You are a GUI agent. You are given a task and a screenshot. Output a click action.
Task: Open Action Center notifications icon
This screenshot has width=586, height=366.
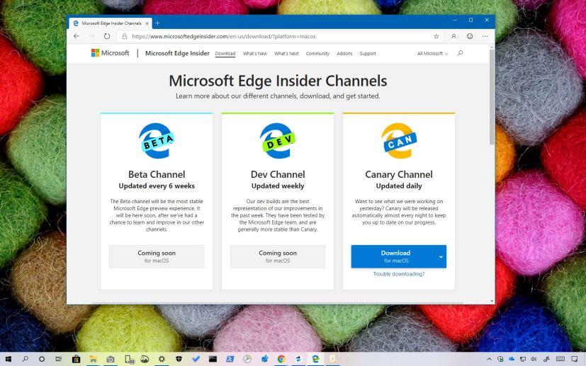[x=575, y=360]
